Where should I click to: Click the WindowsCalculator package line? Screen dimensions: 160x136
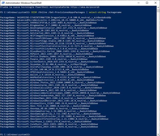tap(51, 88)
